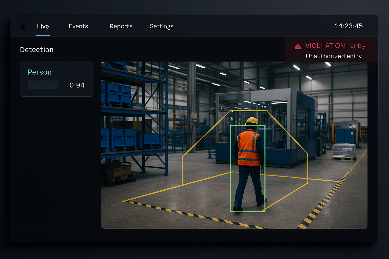The width and height of the screenshot is (389, 259).
Task: Open the Person detection card
Action: coord(57,79)
